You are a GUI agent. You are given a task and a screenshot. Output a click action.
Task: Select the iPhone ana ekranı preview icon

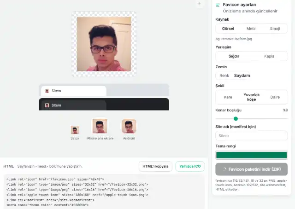100,126
